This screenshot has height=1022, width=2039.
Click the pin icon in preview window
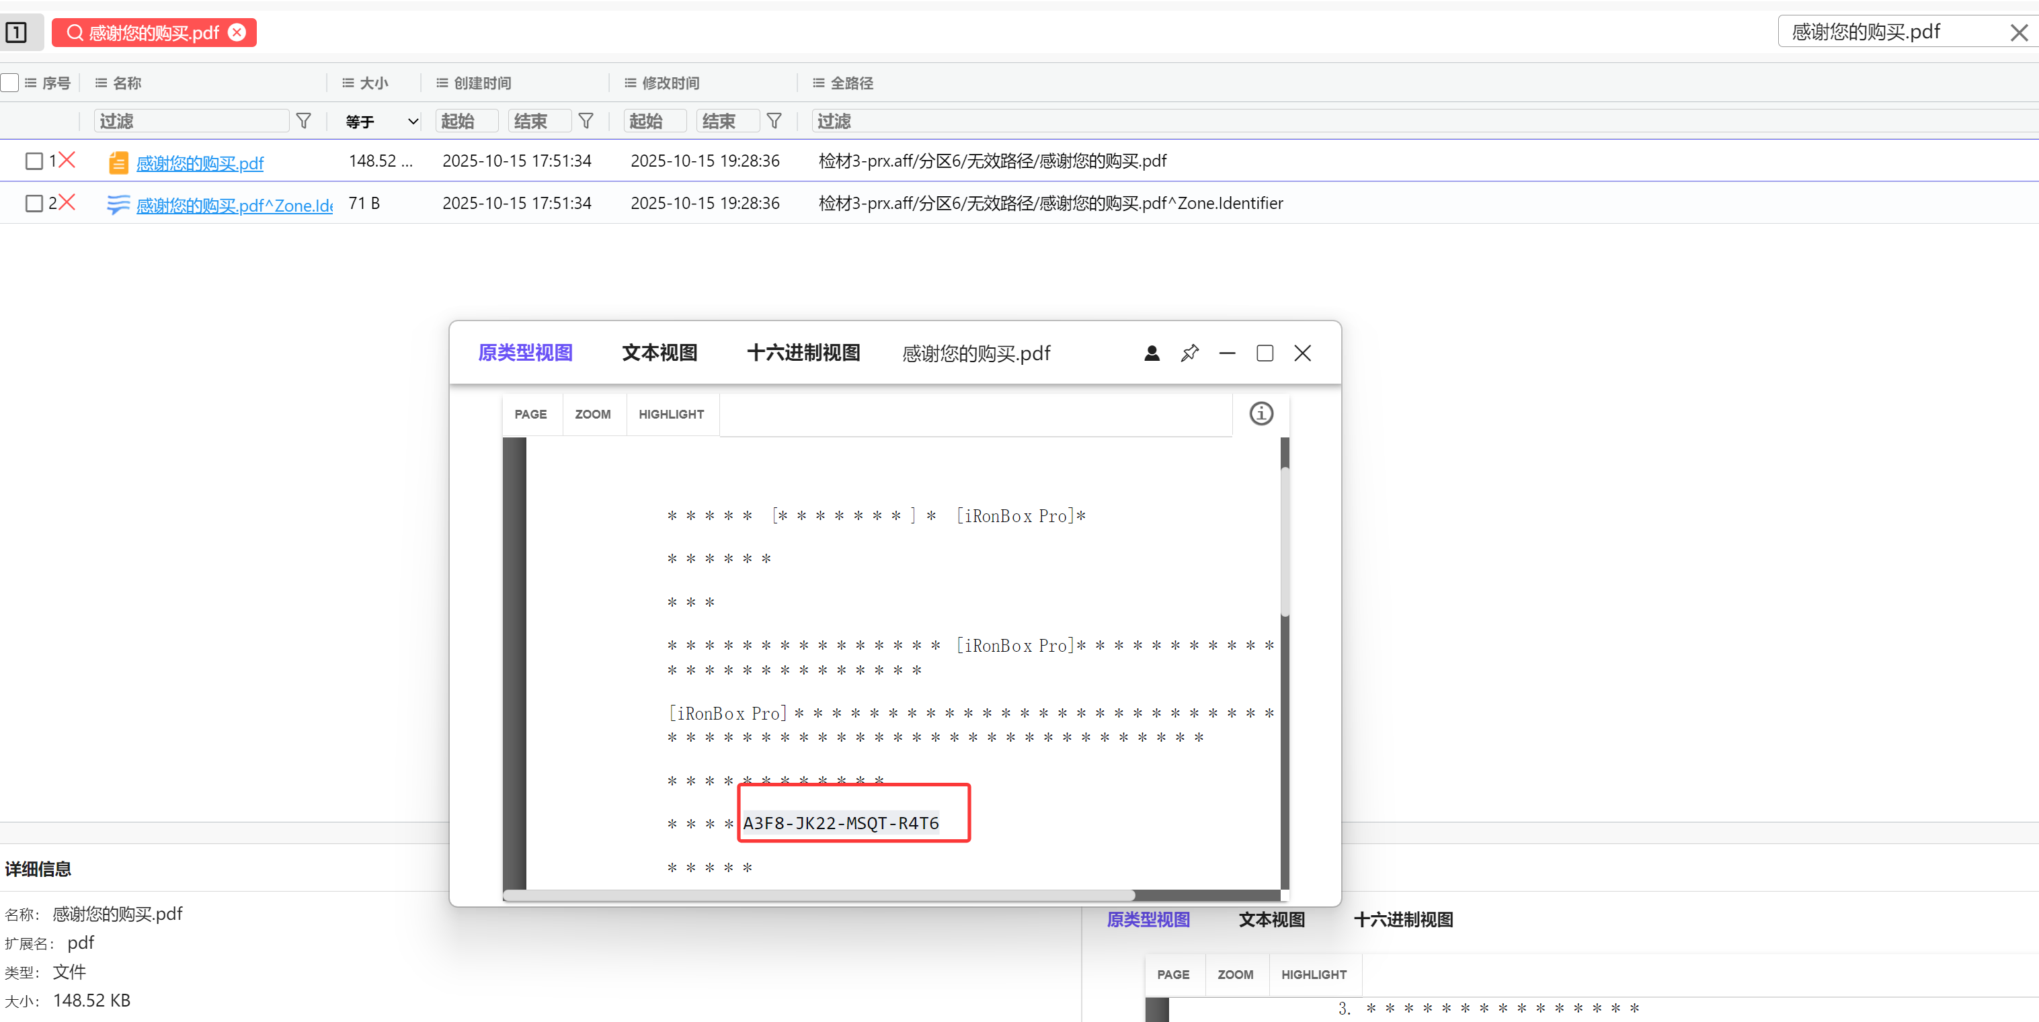click(1189, 353)
